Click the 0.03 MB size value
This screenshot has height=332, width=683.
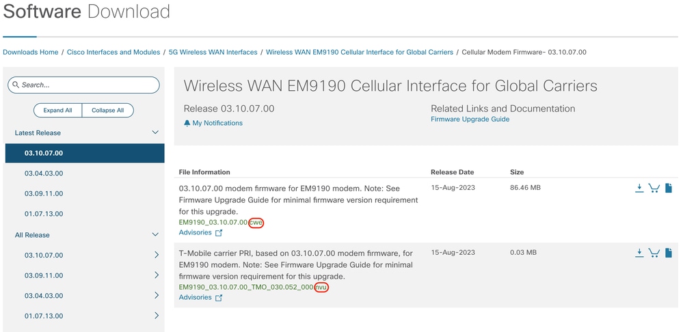tap(523, 253)
